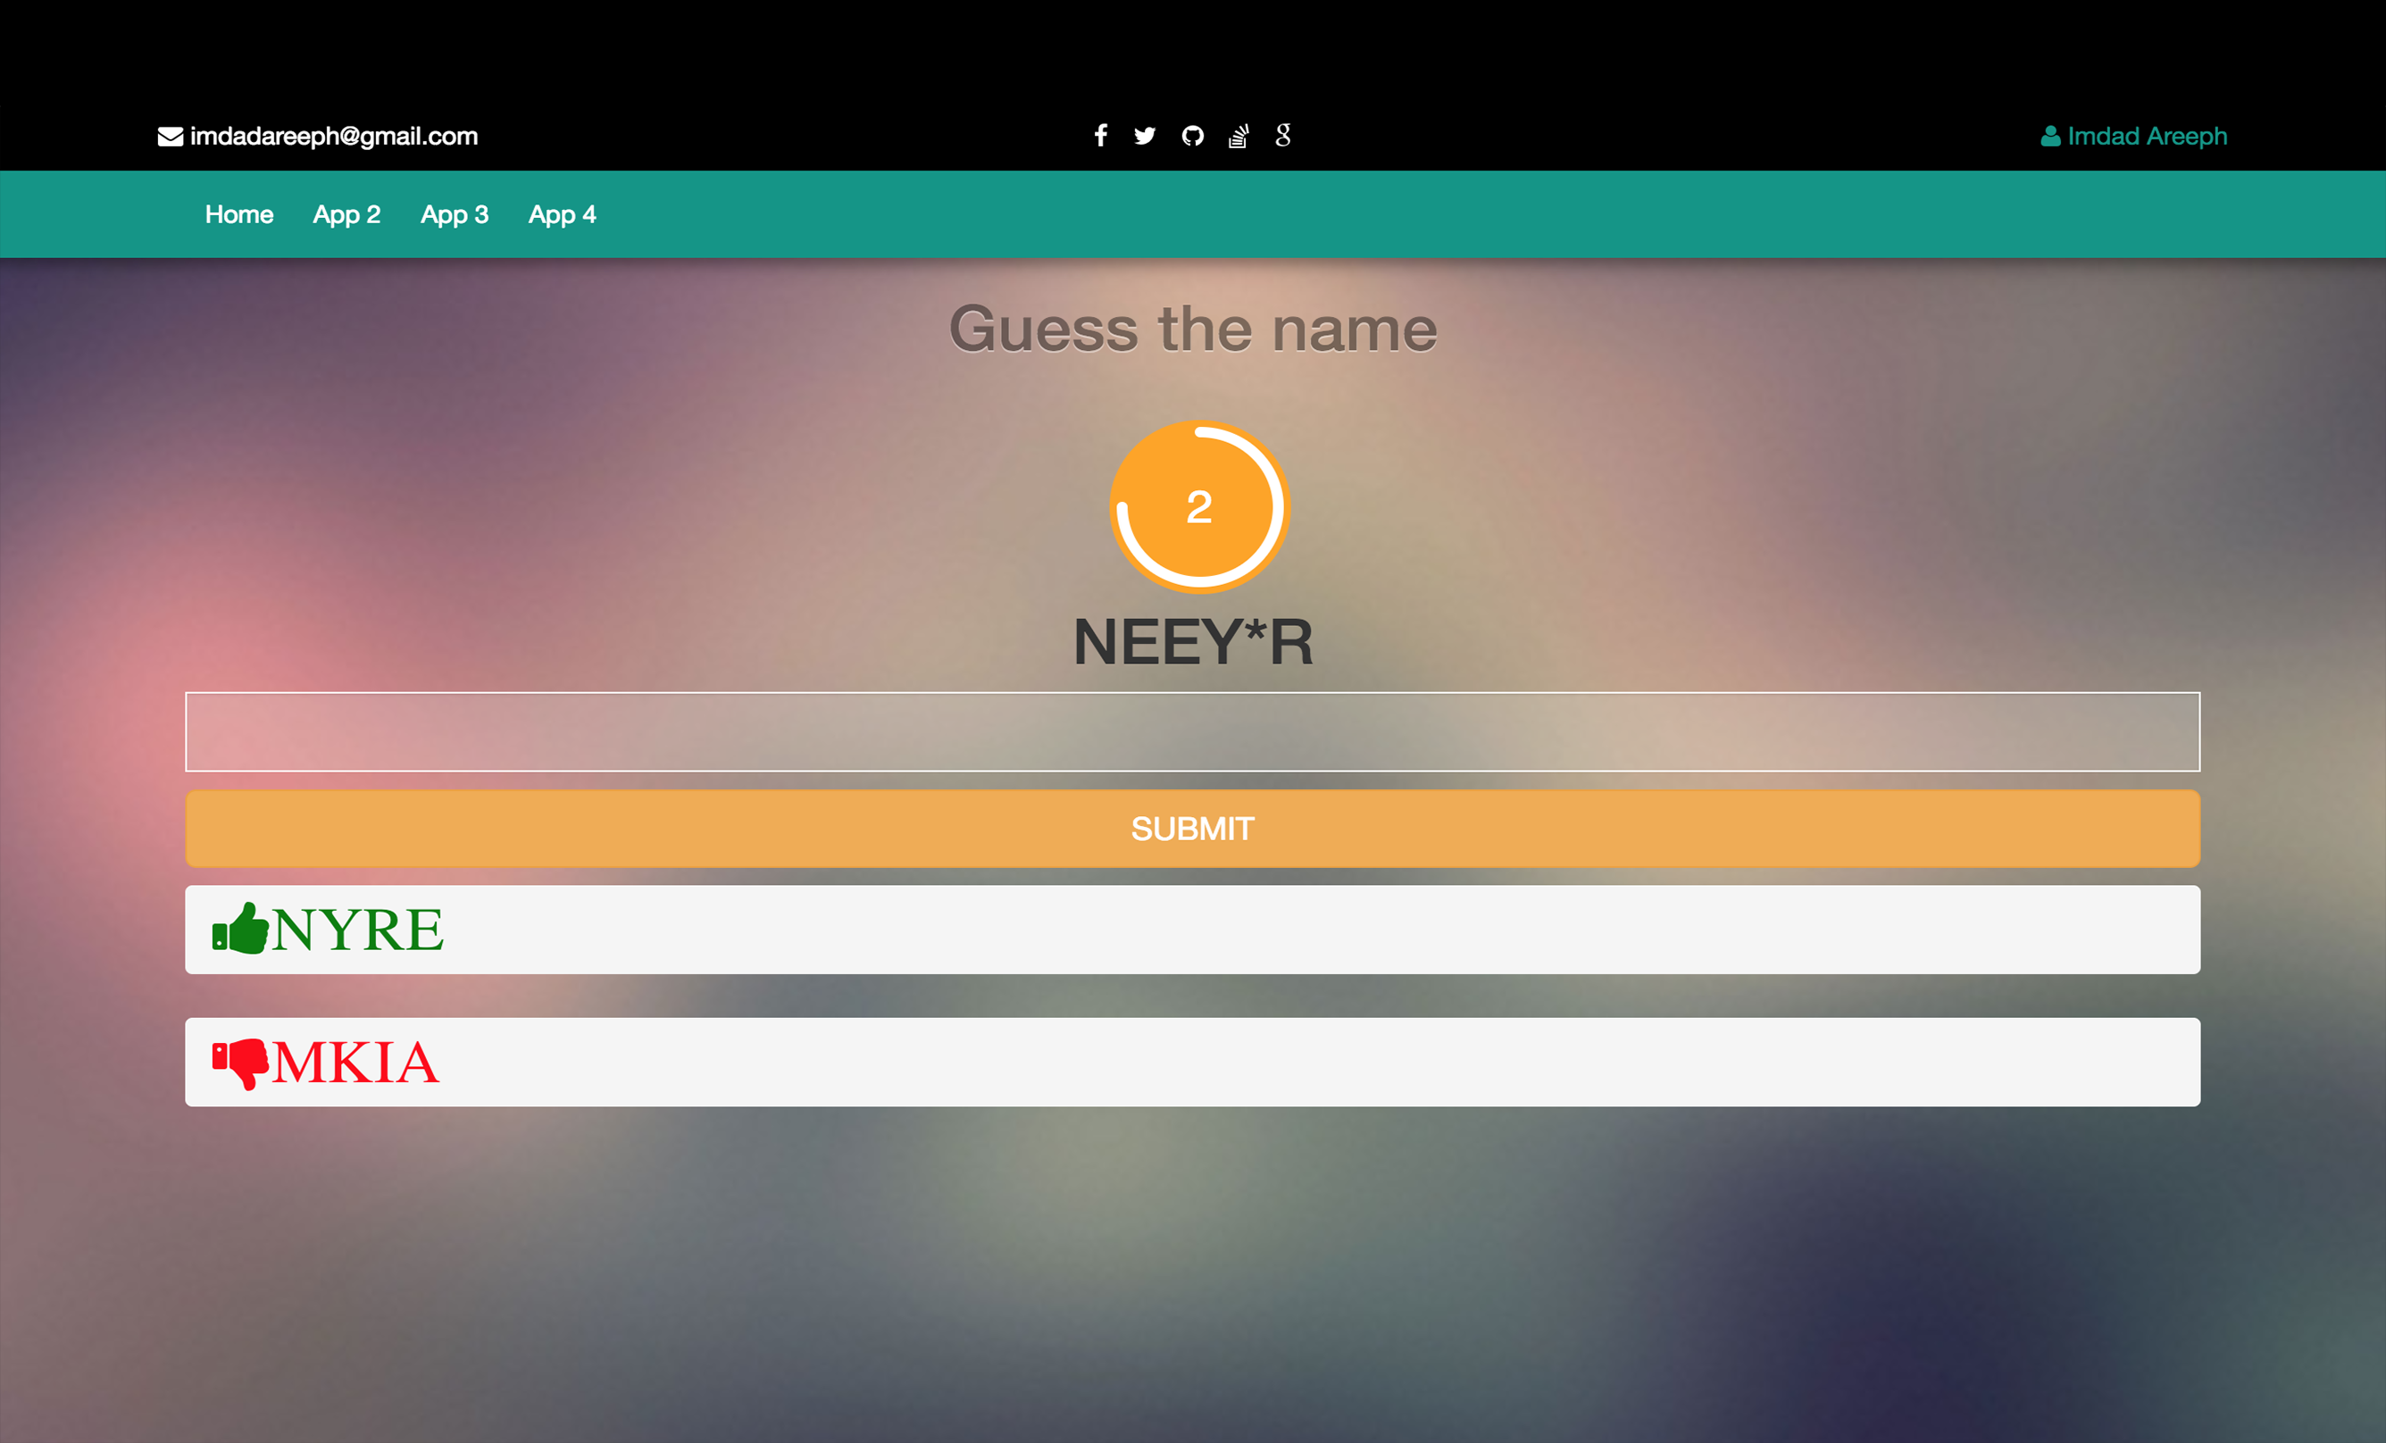Click the GitHub icon
The image size is (2386, 1443).
coord(1192,136)
